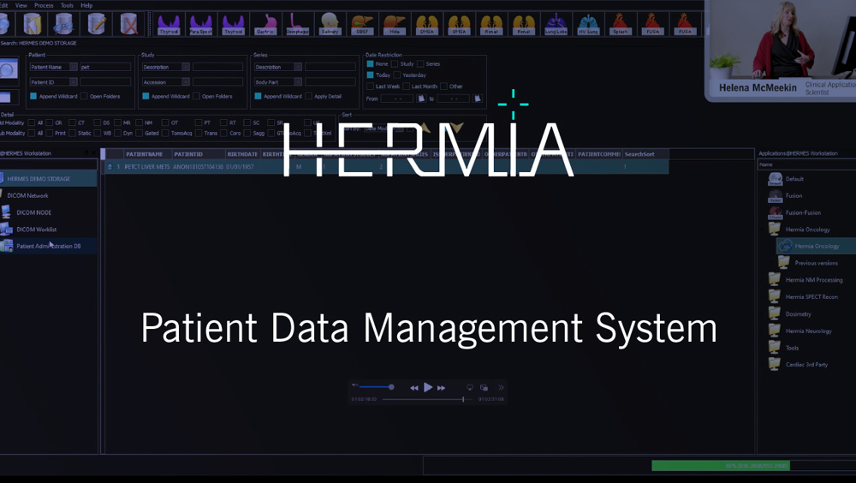This screenshot has height=483, width=856.
Task: Click the Para.Spect thyroid protocol icon
Action: (201, 23)
